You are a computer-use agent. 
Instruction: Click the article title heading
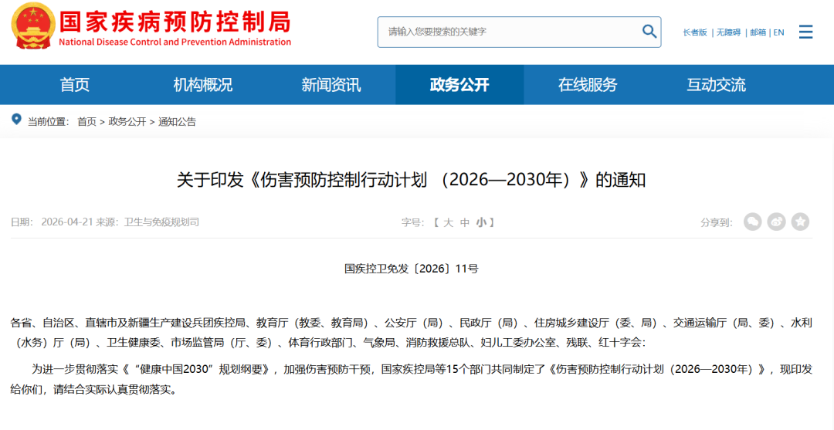(x=411, y=180)
